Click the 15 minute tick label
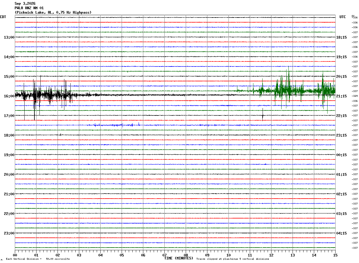359x263 pixels. pos(335,255)
